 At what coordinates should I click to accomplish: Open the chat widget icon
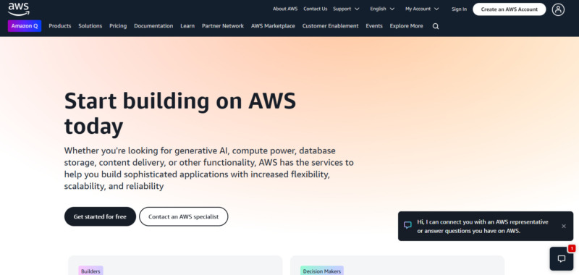562,258
